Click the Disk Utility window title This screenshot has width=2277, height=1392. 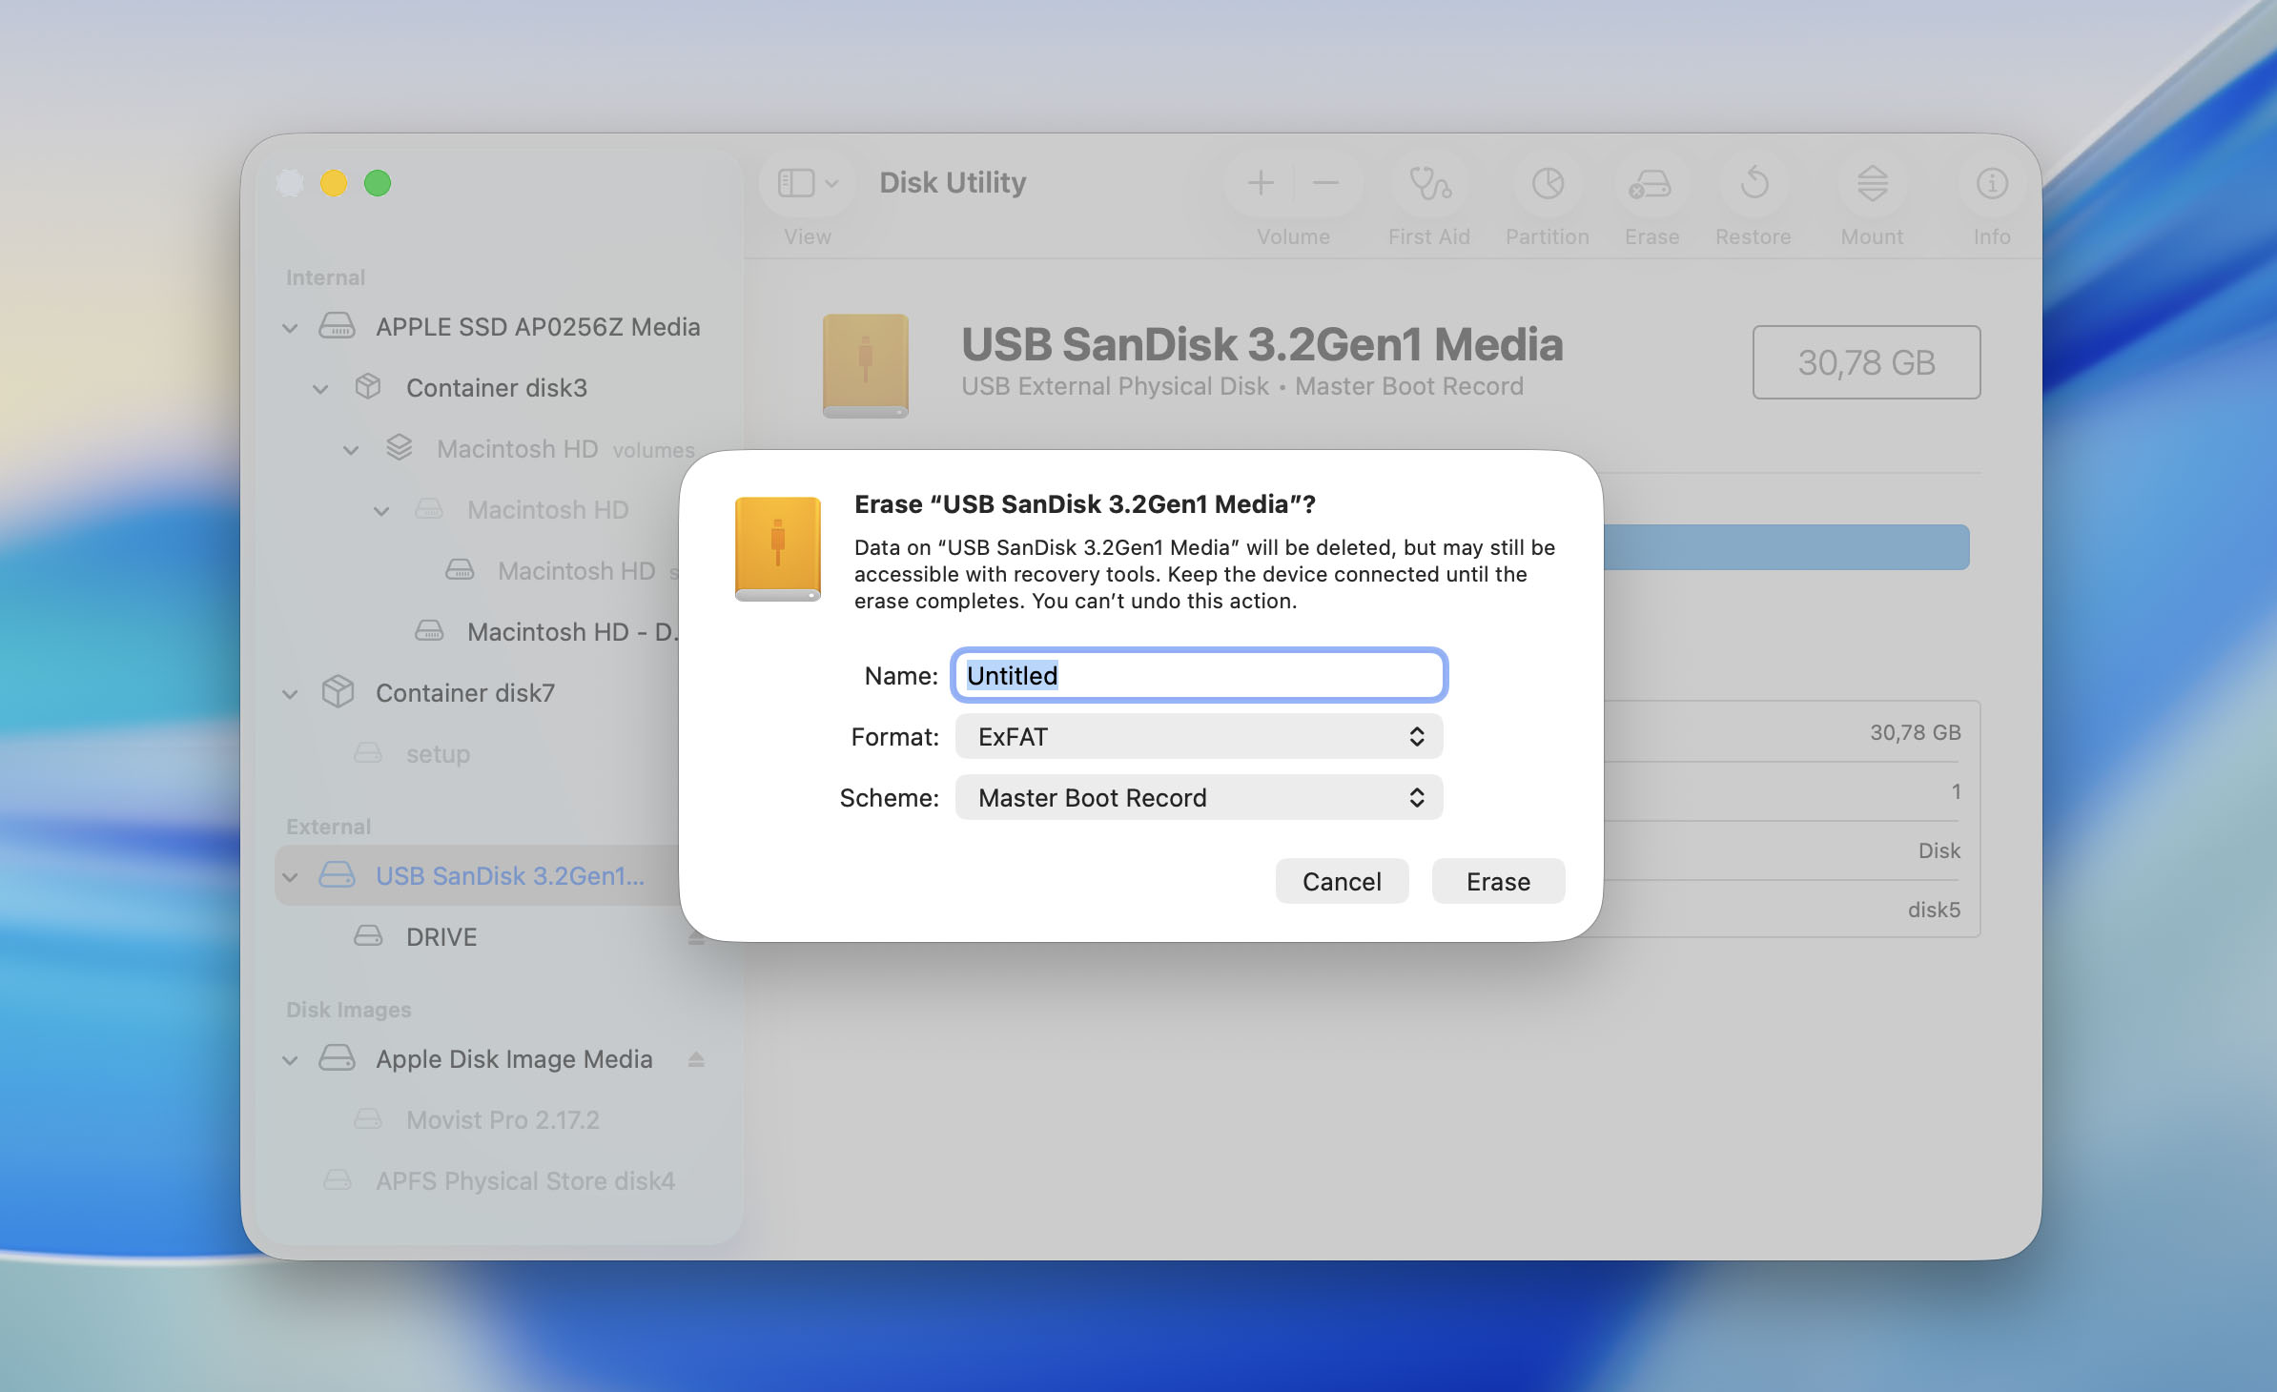click(x=953, y=182)
